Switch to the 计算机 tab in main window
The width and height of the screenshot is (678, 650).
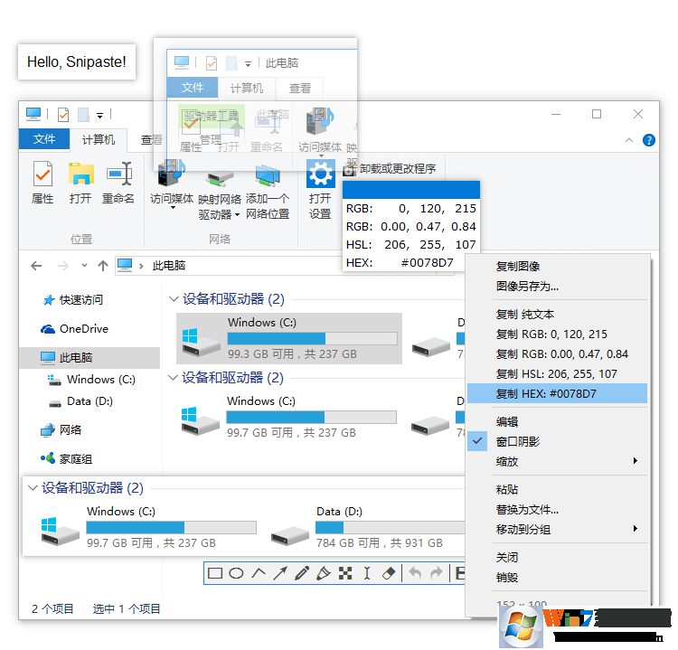pos(99,139)
